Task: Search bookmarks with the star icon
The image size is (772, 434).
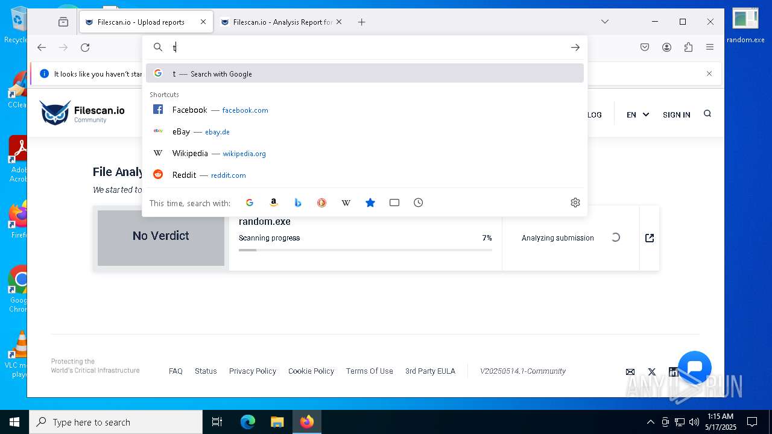Action: point(370,203)
